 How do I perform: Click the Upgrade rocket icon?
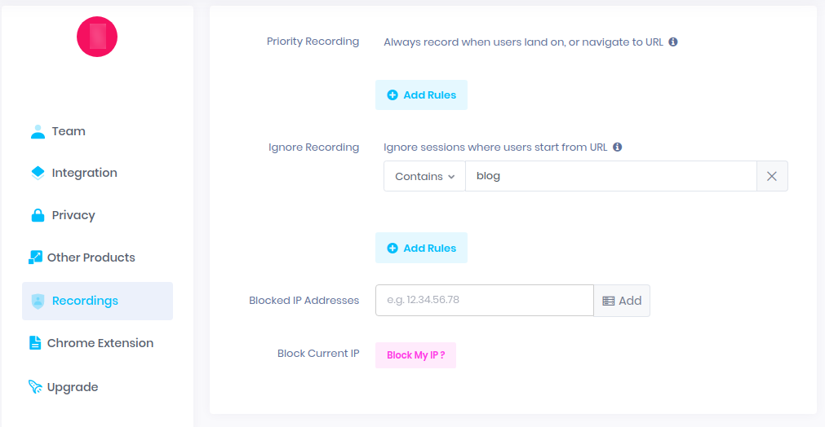click(x=35, y=387)
